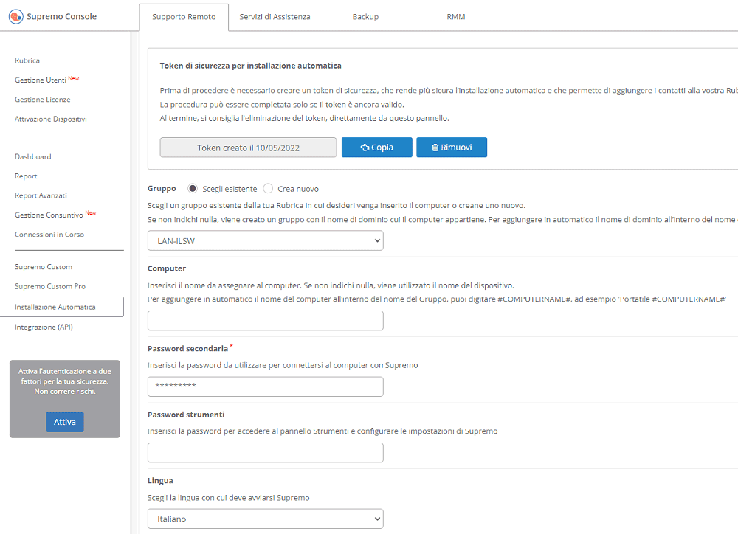The height and width of the screenshot is (534, 738).
Task: Open Supremo Custom Pro
Action: (50, 286)
